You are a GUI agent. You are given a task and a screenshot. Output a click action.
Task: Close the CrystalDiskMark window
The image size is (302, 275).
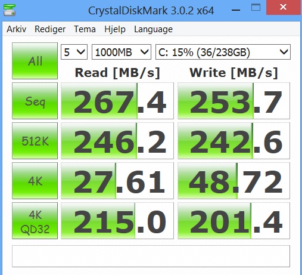283,8
